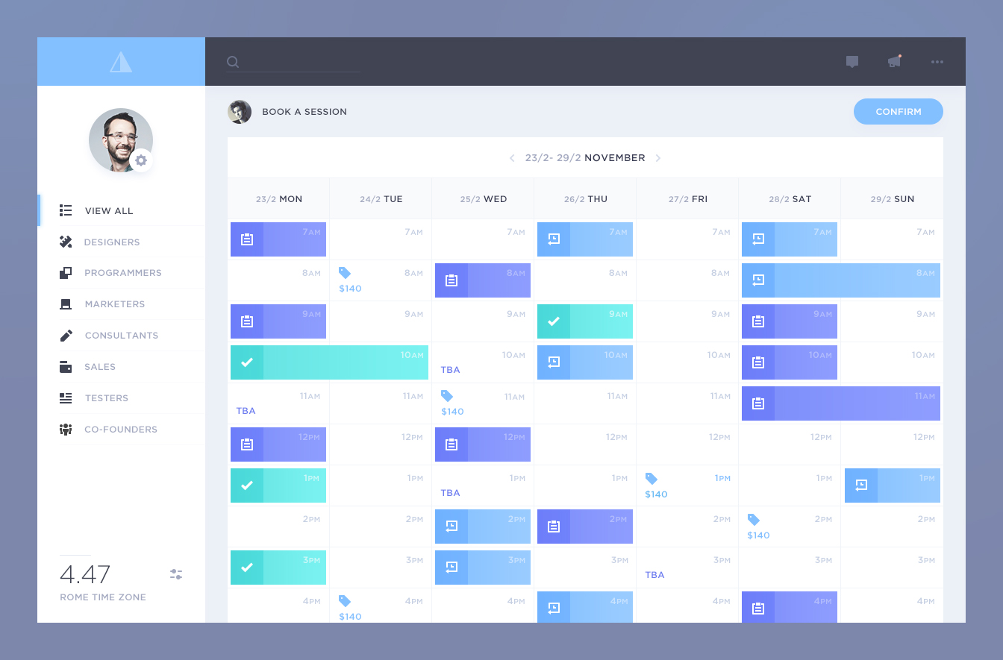Screen dimensions: 1003x660
Task: Open Sunday 1PM rescheduled session block
Action: point(893,485)
